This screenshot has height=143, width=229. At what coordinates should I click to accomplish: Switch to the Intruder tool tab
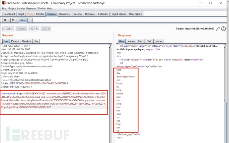[40, 14]
